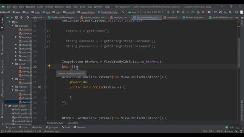Image resolution: width=244 pixels, height=137 pixels.
Task: Open the Android project view dropdown
Action: click(x=9, y=18)
